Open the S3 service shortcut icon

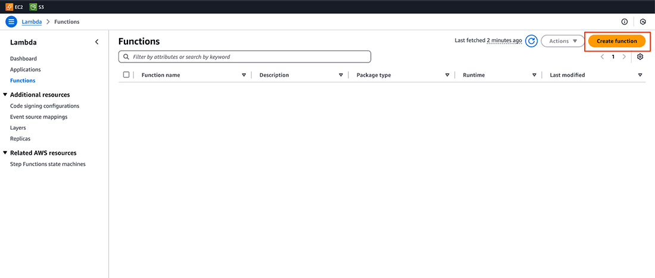coord(33,7)
